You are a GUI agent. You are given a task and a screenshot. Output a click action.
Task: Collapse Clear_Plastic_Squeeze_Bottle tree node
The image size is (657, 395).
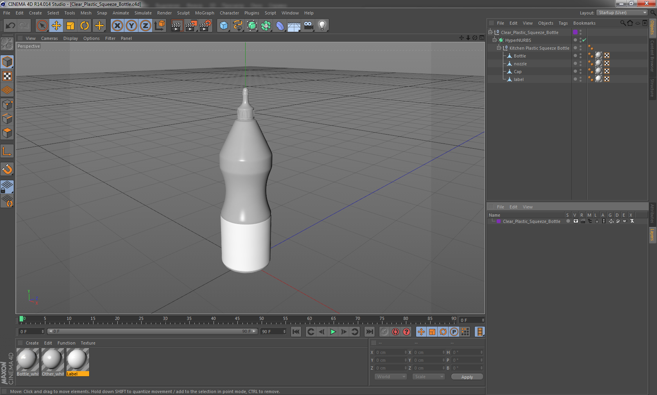coord(490,32)
